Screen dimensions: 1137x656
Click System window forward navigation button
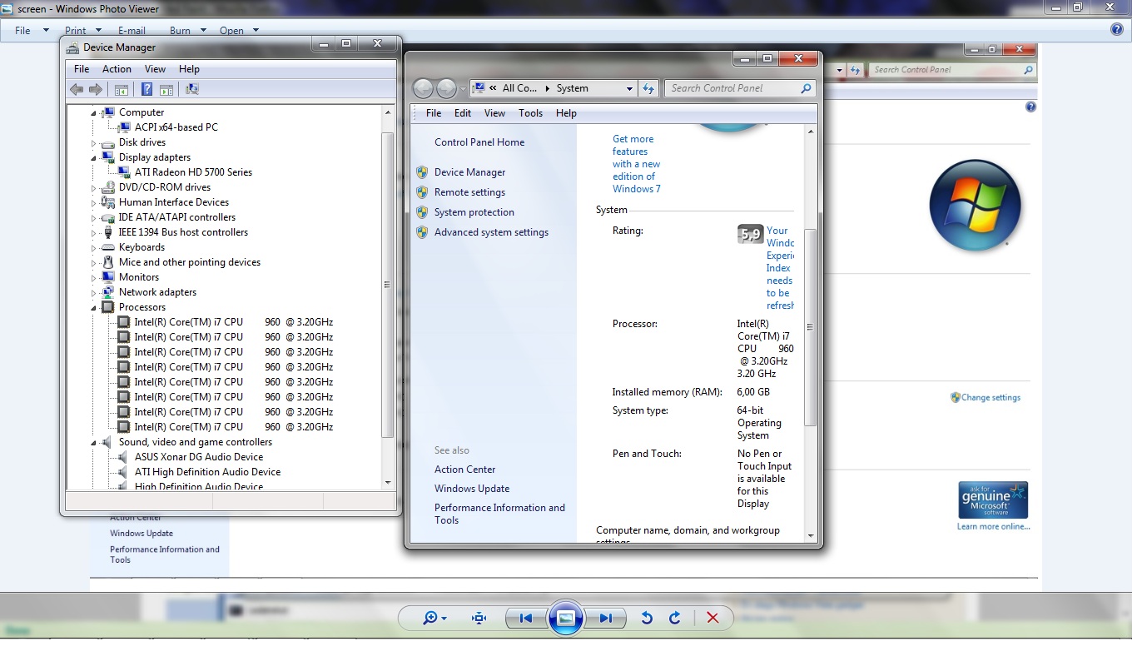point(446,88)
